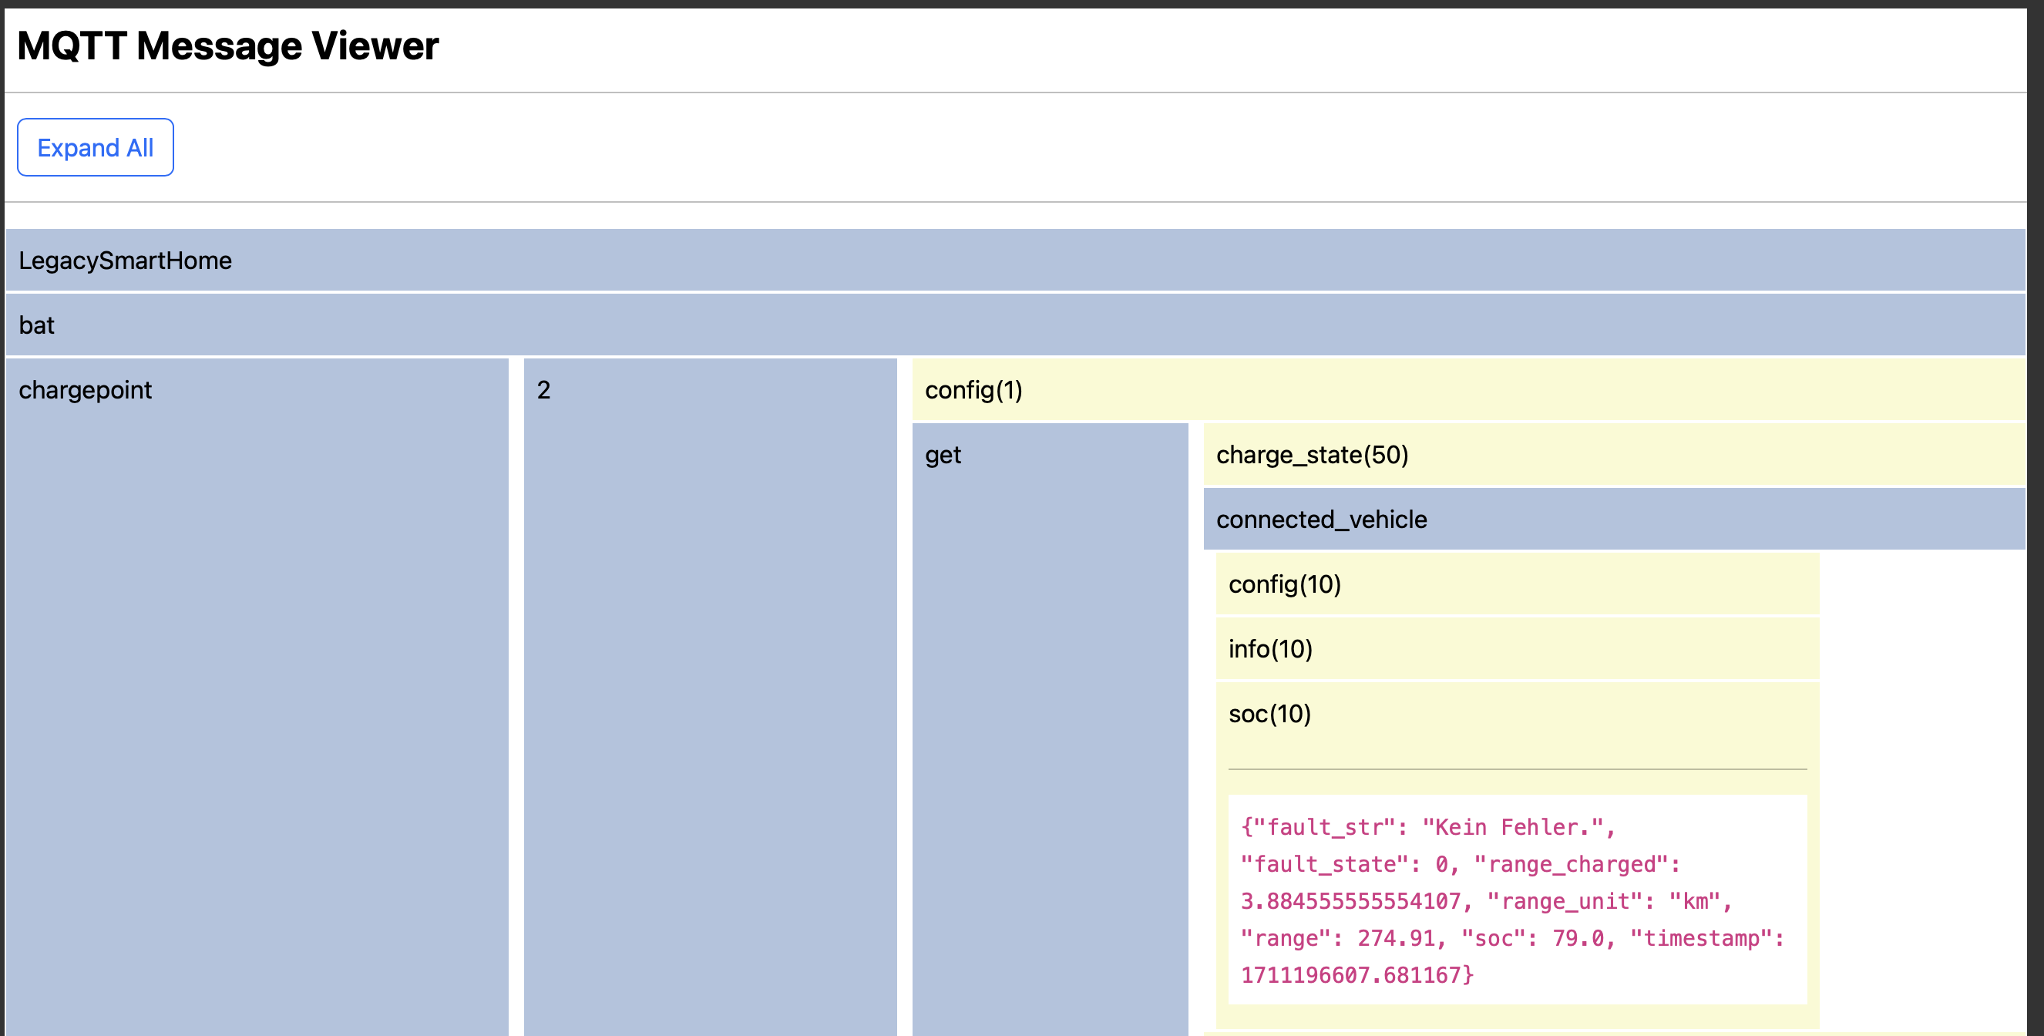The image size is (2044, 1036).
Task: Click the fault_state line of payload
Action: tap(1349, 865)
